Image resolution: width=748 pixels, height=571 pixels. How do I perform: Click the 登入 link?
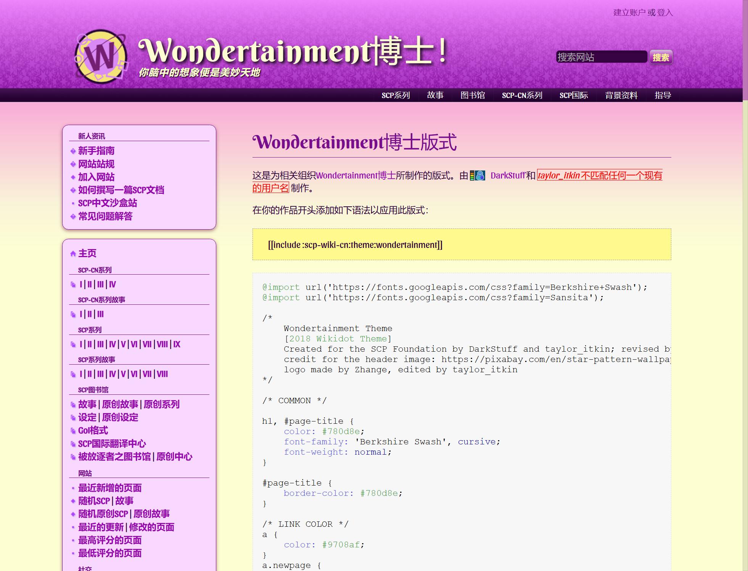pyautogui.click(x=665, y=13)
